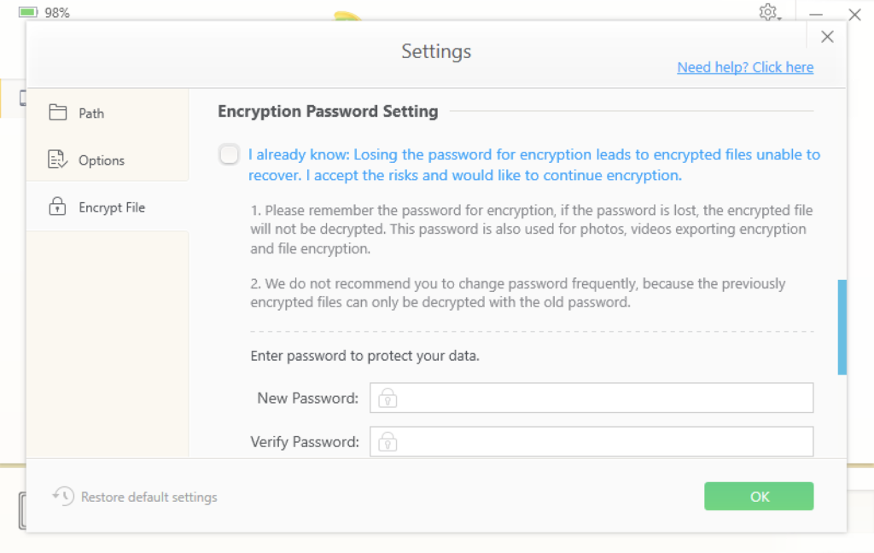Click the lock icon in Verify Password field

click(x=387, y=441)
